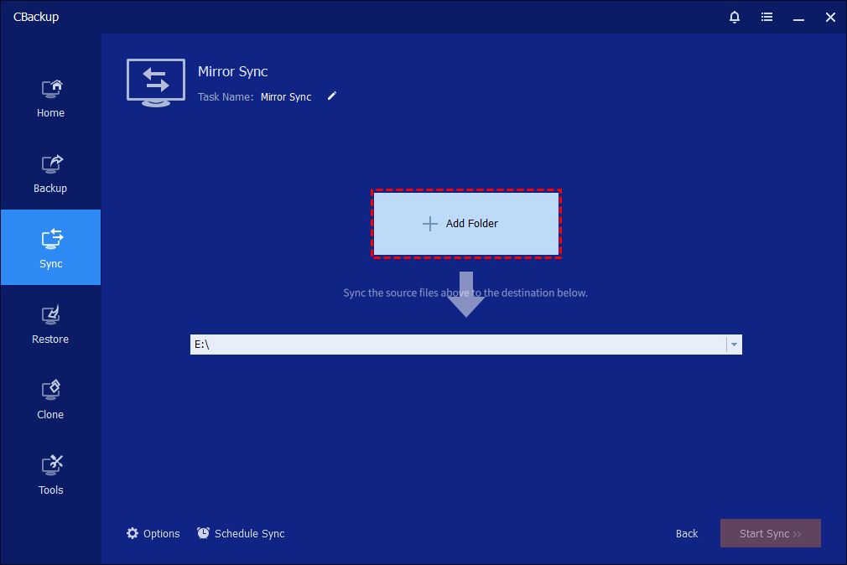Image resolution: width=847 pixels, height=565 pixels.
Task: Open the Tools section in the sidebar
Action: [50, 474]
